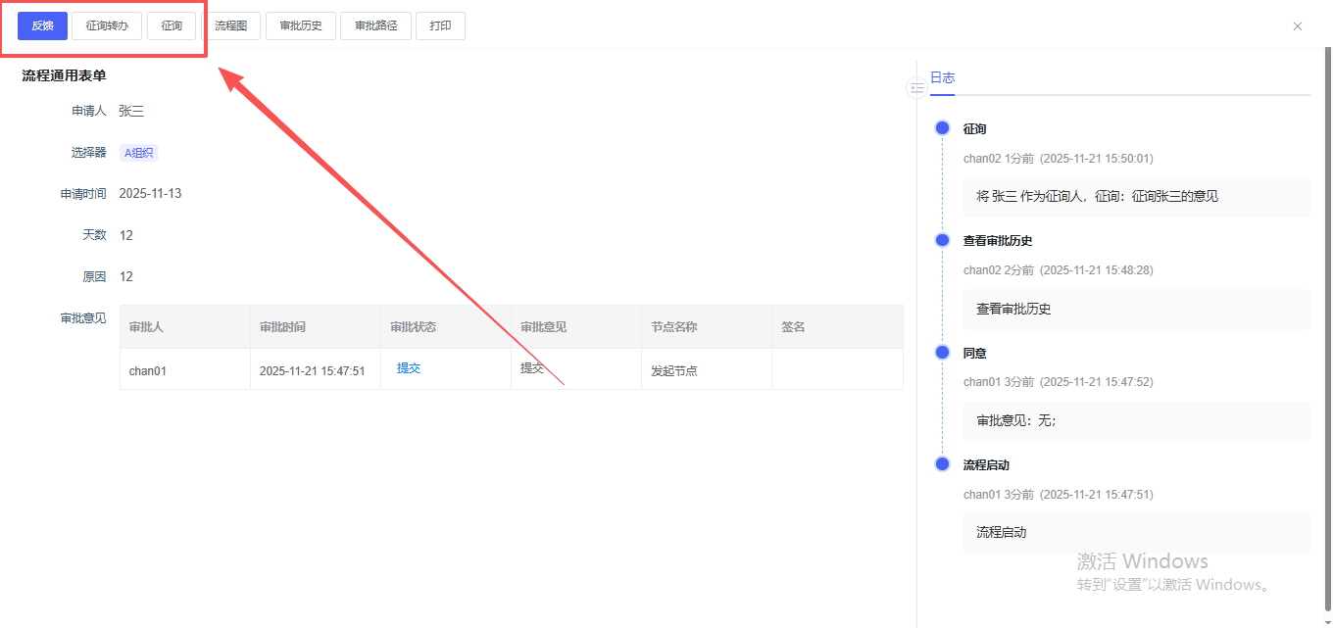
Task: Collapse the log panel using the divider icon
Action: pos(916,88)
